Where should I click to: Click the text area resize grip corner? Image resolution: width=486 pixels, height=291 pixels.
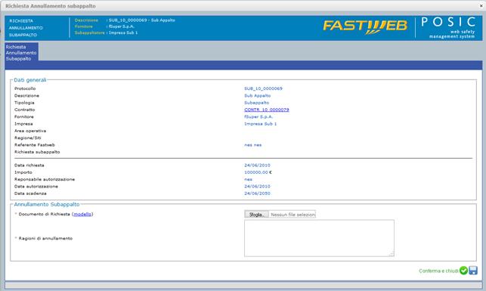tap(392, 254)
